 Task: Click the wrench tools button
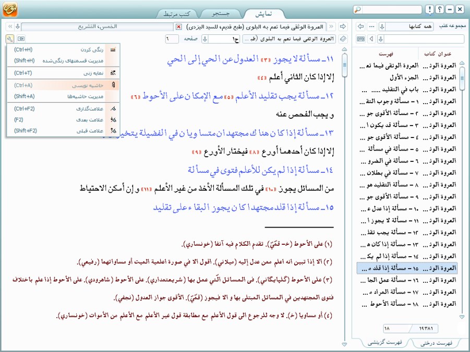pyautogui.click(x=9, y=39)
